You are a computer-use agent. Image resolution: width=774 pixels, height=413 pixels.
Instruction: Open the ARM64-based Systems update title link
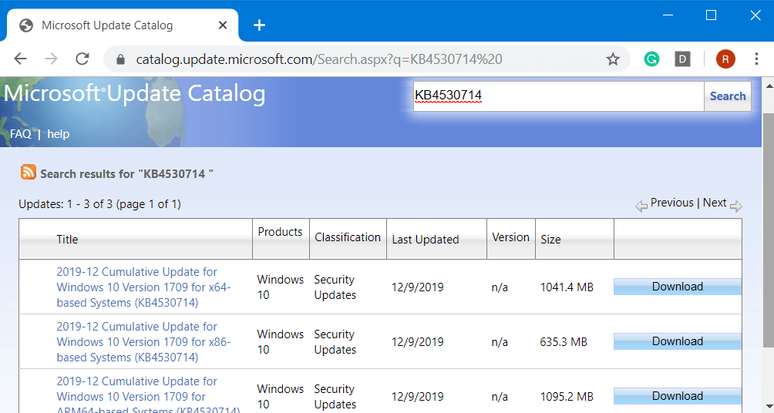click(148, 396)
